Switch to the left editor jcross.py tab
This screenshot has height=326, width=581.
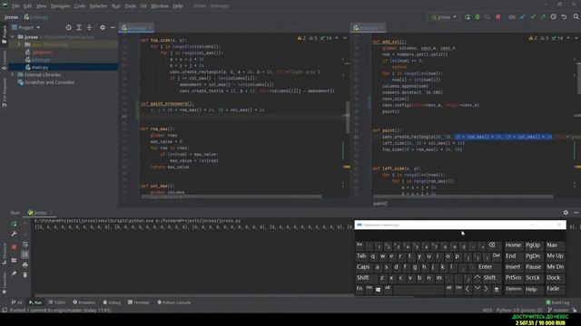coord(136,28)
